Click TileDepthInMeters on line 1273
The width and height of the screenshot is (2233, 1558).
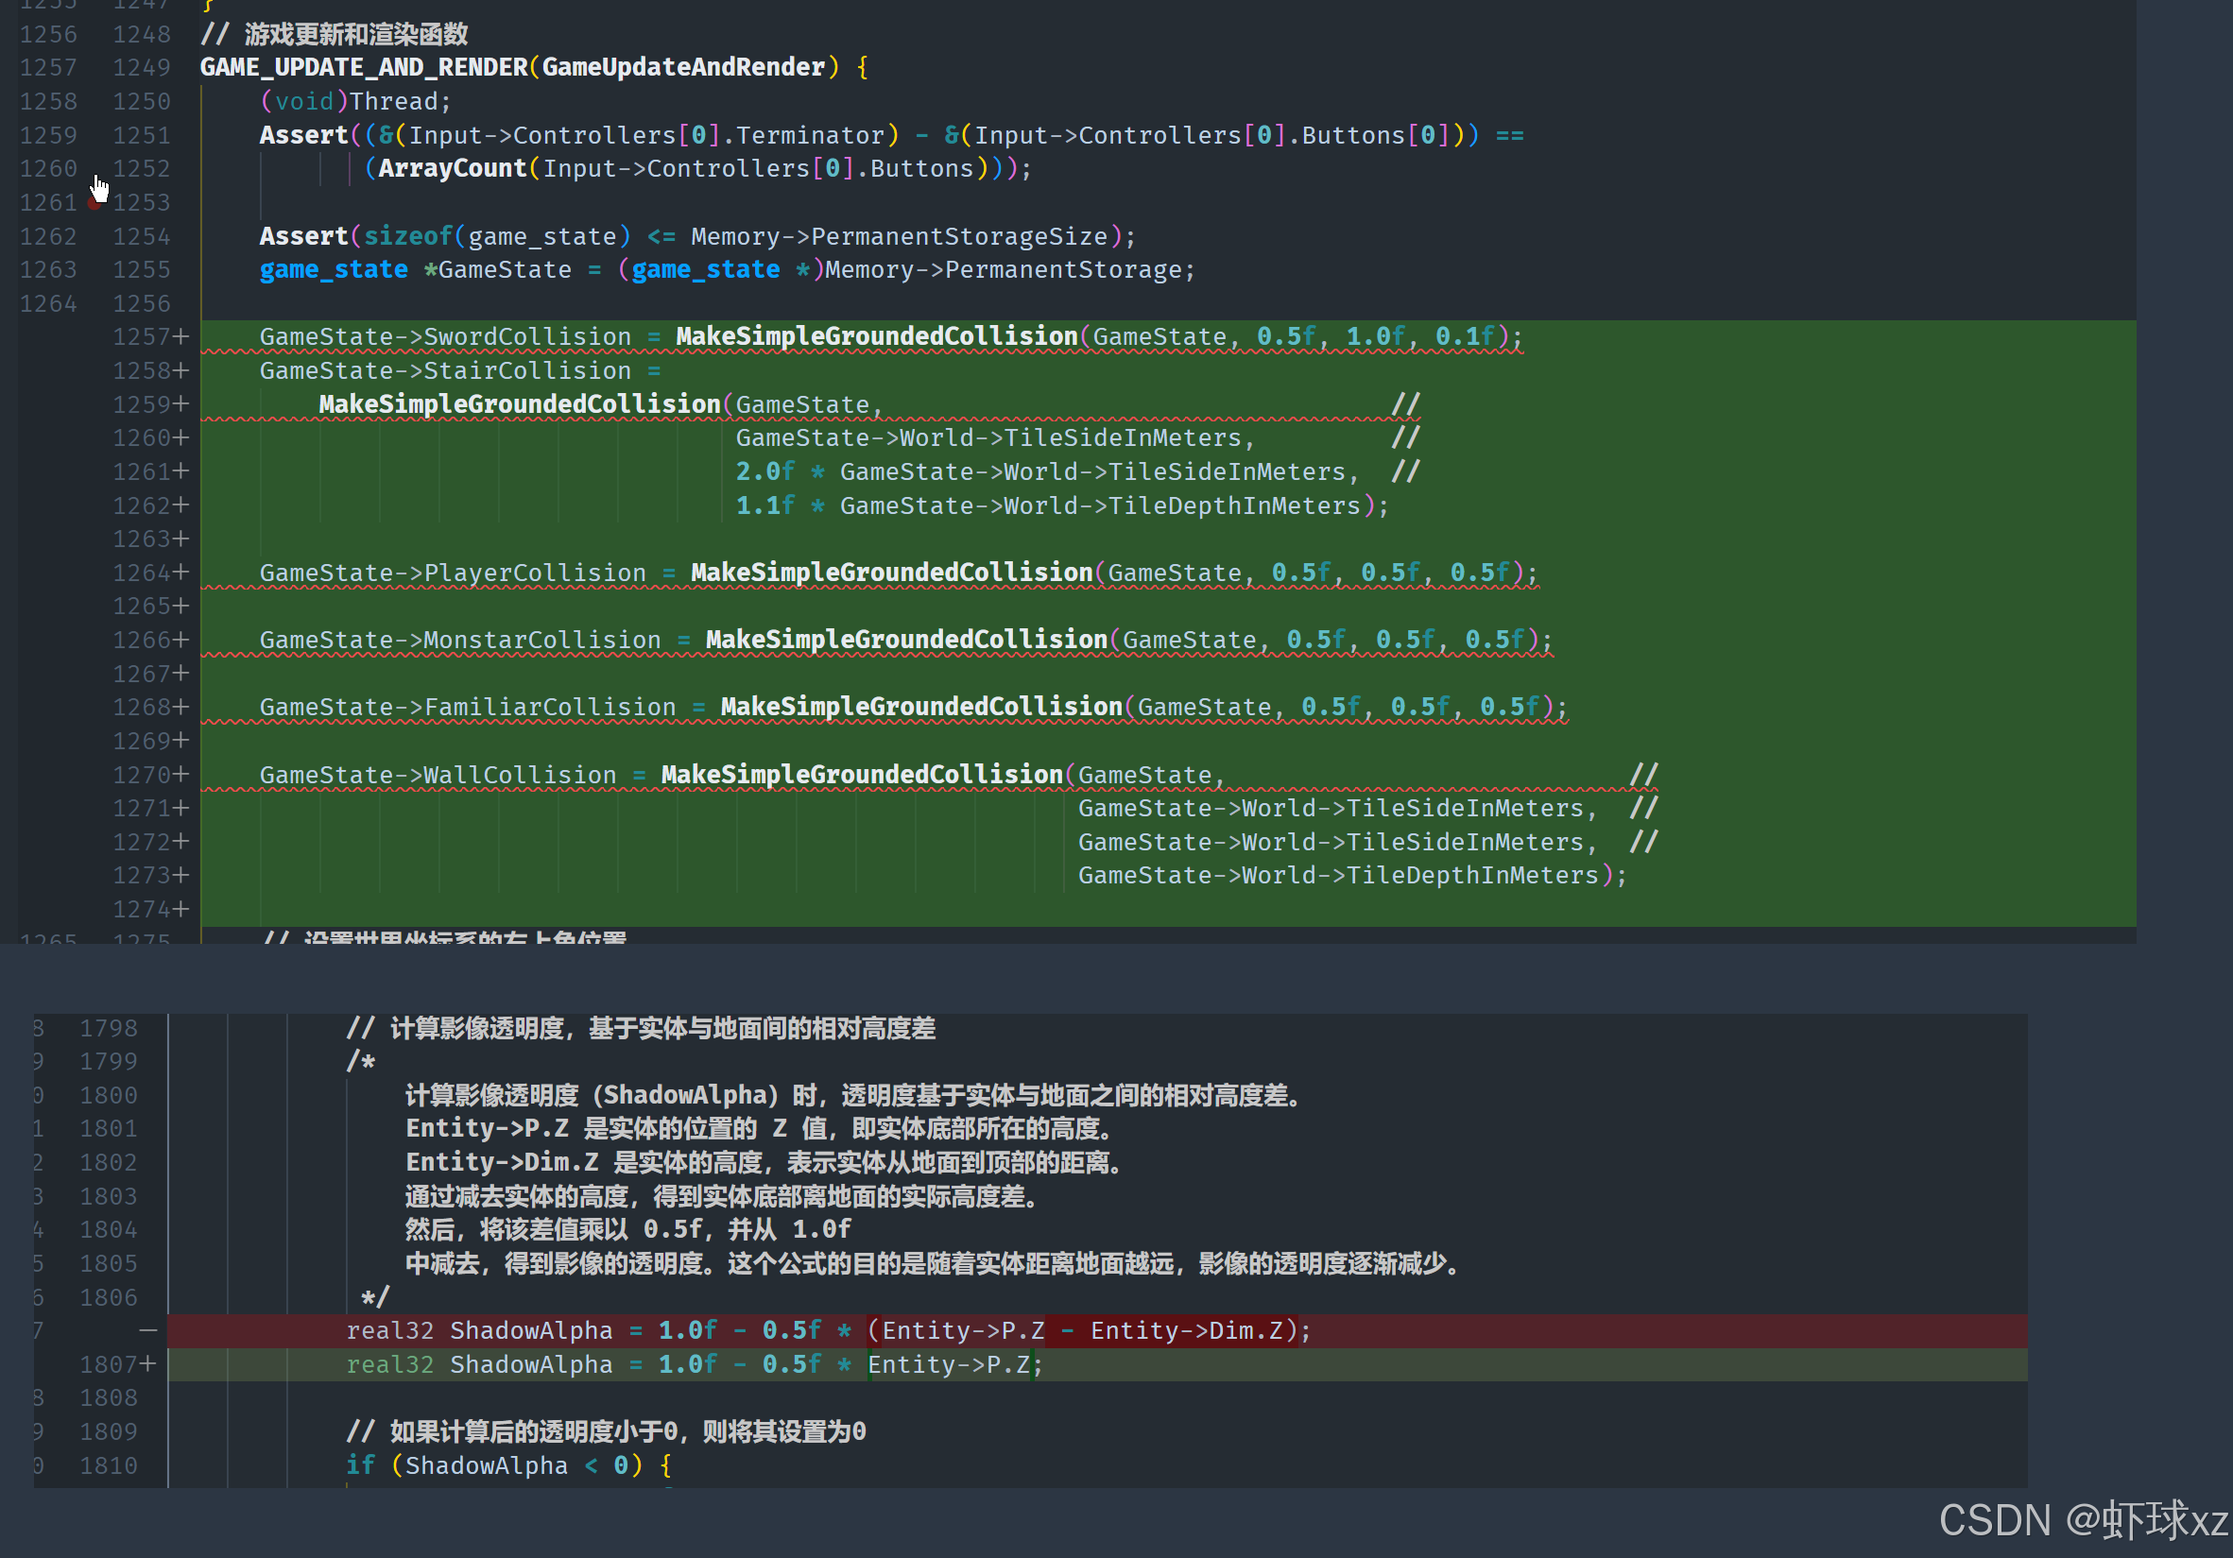[x=1472, y=875]
